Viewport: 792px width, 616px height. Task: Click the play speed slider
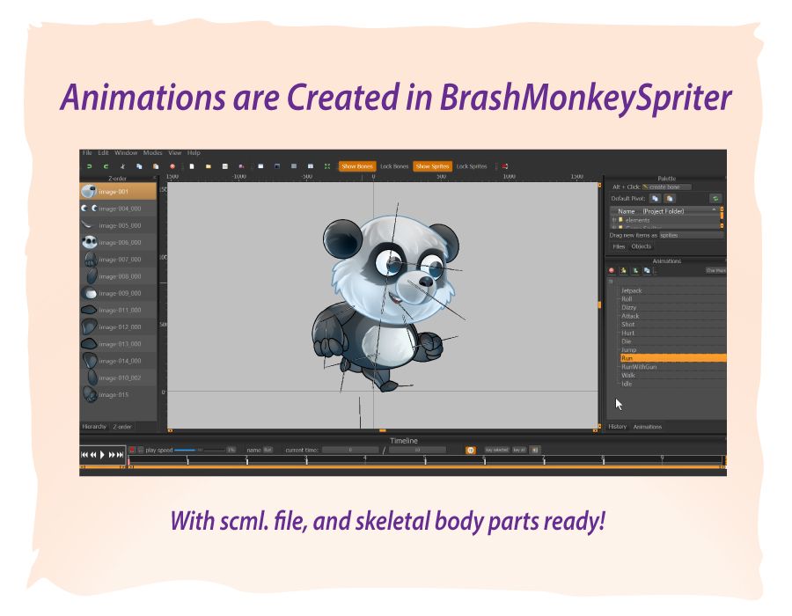[x=200, y=450]
